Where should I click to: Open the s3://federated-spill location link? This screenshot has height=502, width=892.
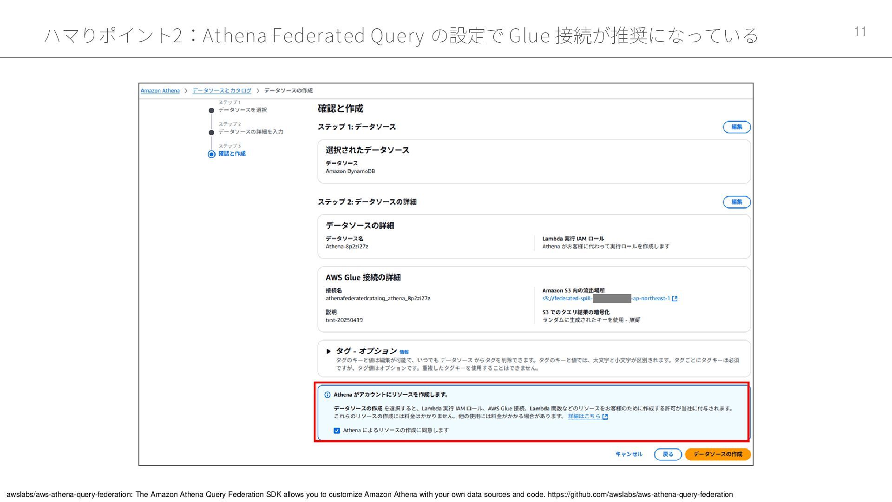567,299
